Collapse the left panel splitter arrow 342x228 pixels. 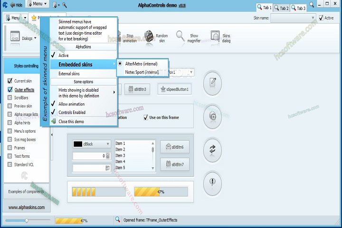[x=52, y=135]
